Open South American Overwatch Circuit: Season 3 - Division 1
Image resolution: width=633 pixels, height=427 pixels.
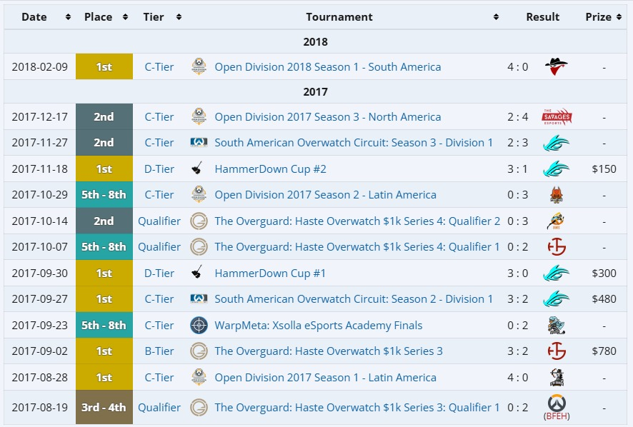[x=354, y=143]
